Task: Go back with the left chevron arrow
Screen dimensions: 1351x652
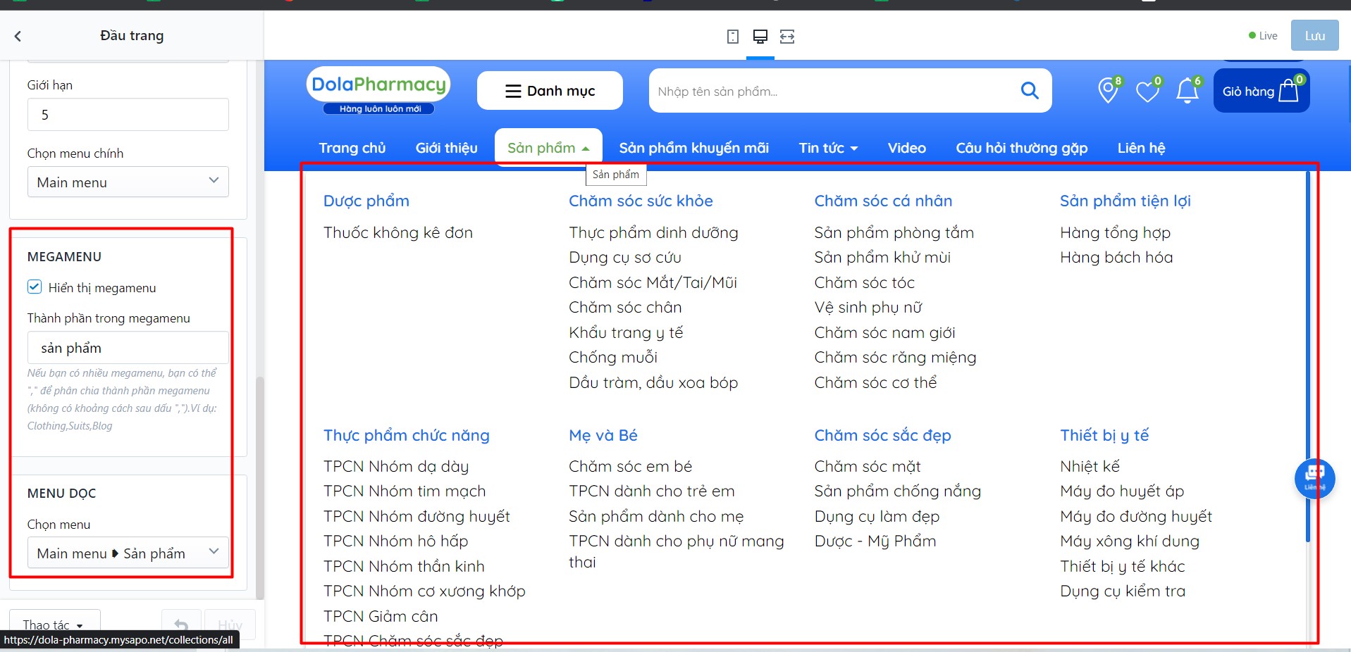Action: [18, 36]
